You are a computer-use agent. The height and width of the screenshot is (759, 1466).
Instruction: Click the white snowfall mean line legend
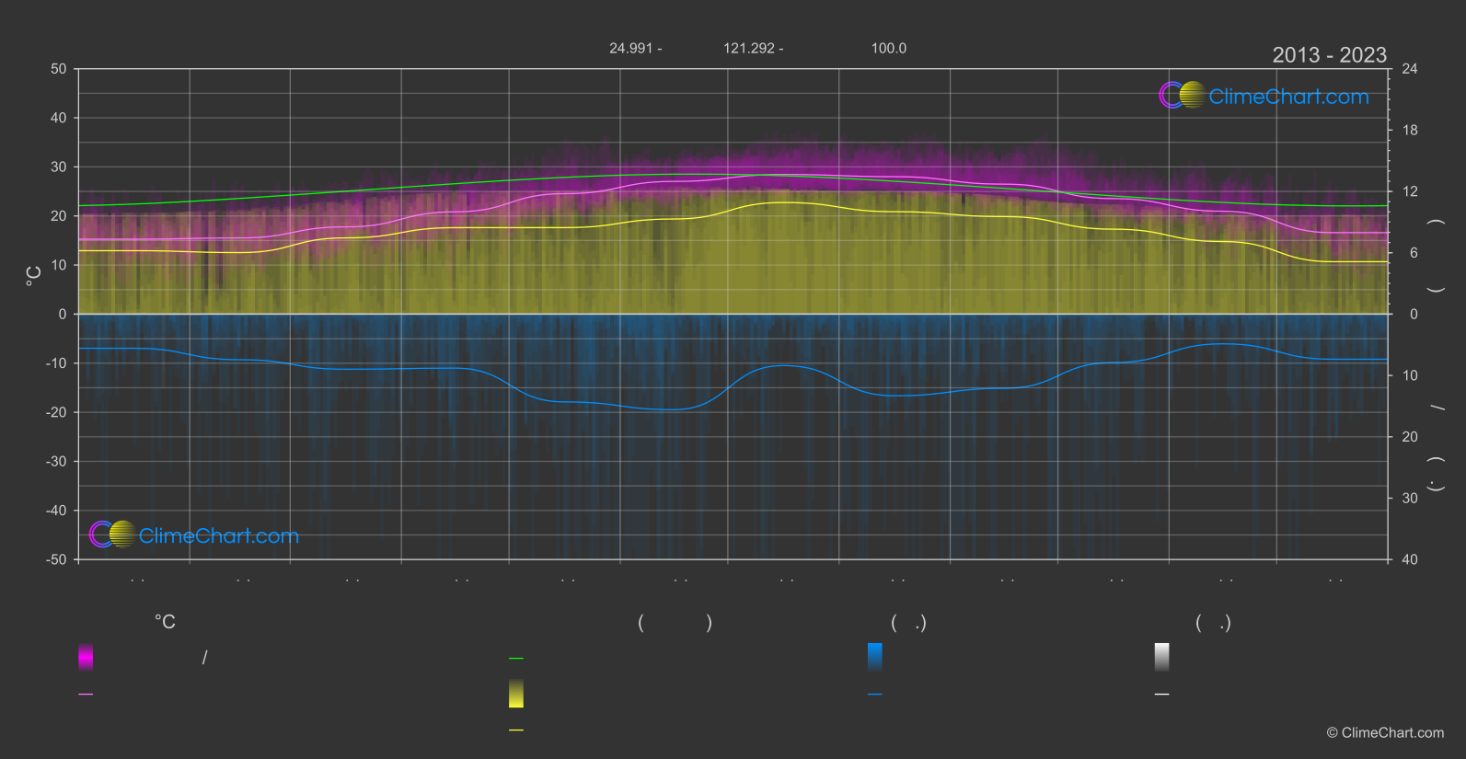1162,694
